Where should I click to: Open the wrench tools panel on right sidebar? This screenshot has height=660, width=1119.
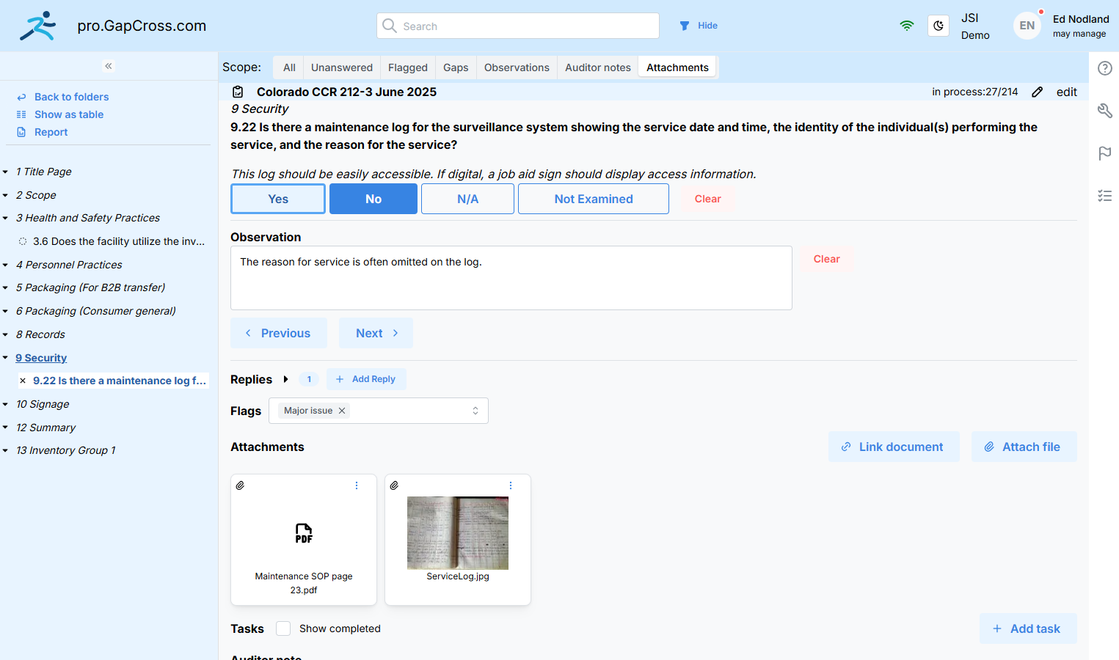[x=1105, y=110]
